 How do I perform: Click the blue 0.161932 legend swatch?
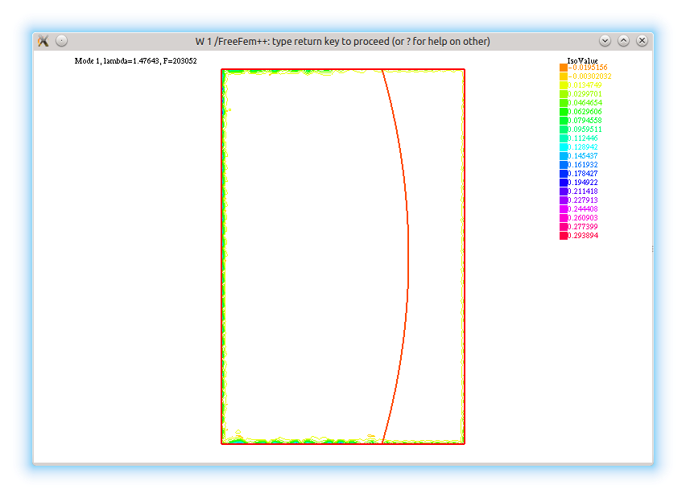tap(564, 165)
